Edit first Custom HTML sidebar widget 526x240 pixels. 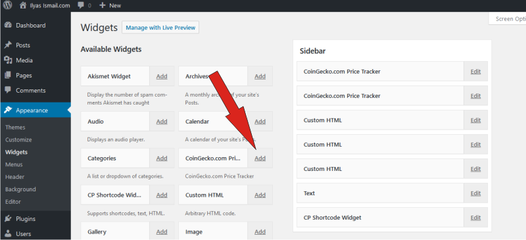tap(475, 120)
